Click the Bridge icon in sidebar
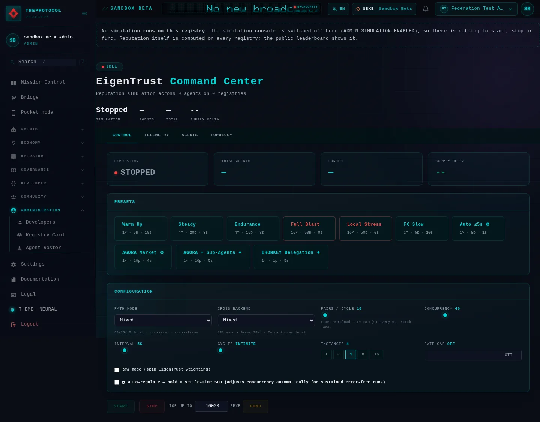The width and height of the screenshot is (540, 422). (13, 98)
